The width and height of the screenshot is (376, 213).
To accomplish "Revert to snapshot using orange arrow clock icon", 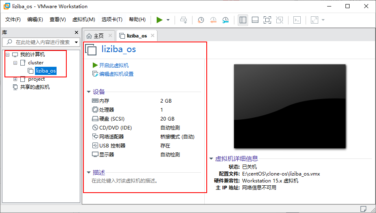I will coord(213,20).
